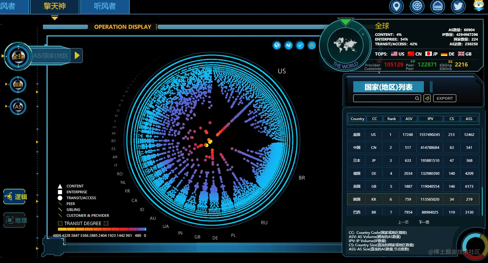Click the magnifier search icon in search box
This screenshot has width=488, height=263.
click(417, 98)
